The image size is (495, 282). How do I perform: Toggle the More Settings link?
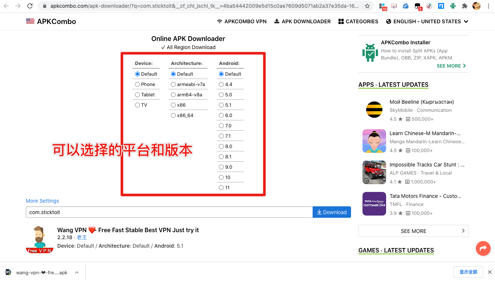coord(42,201)
